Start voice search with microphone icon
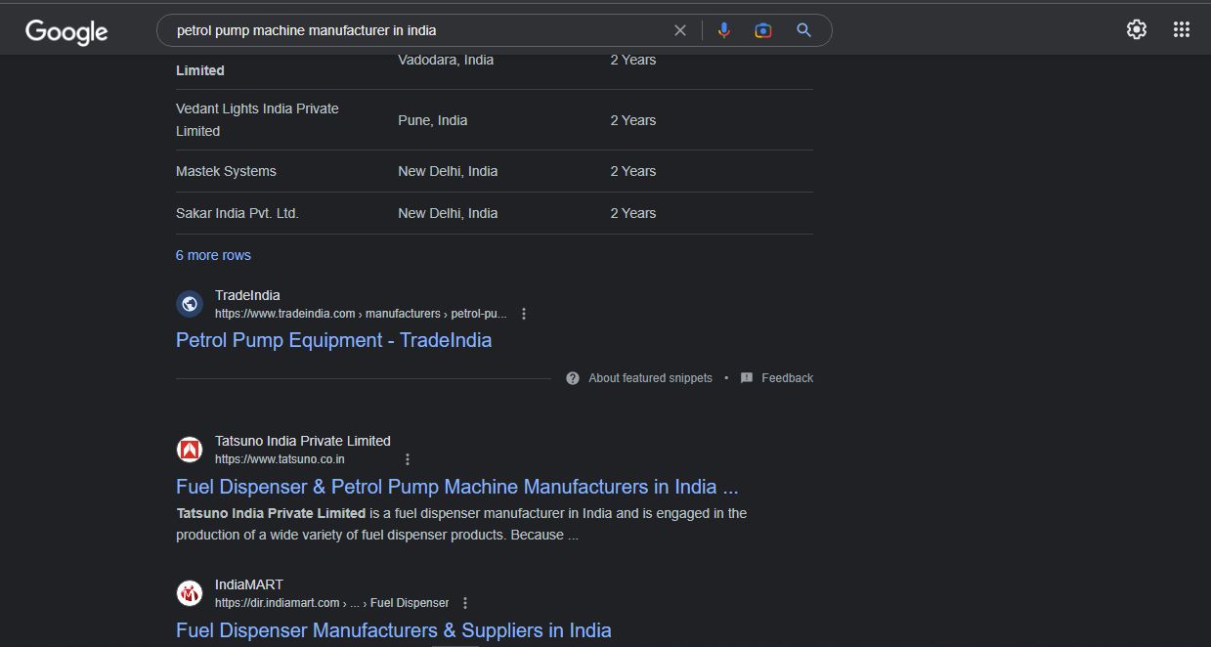Image resolution: width=1211 pixels, height=647 pixels. (723, 30)
